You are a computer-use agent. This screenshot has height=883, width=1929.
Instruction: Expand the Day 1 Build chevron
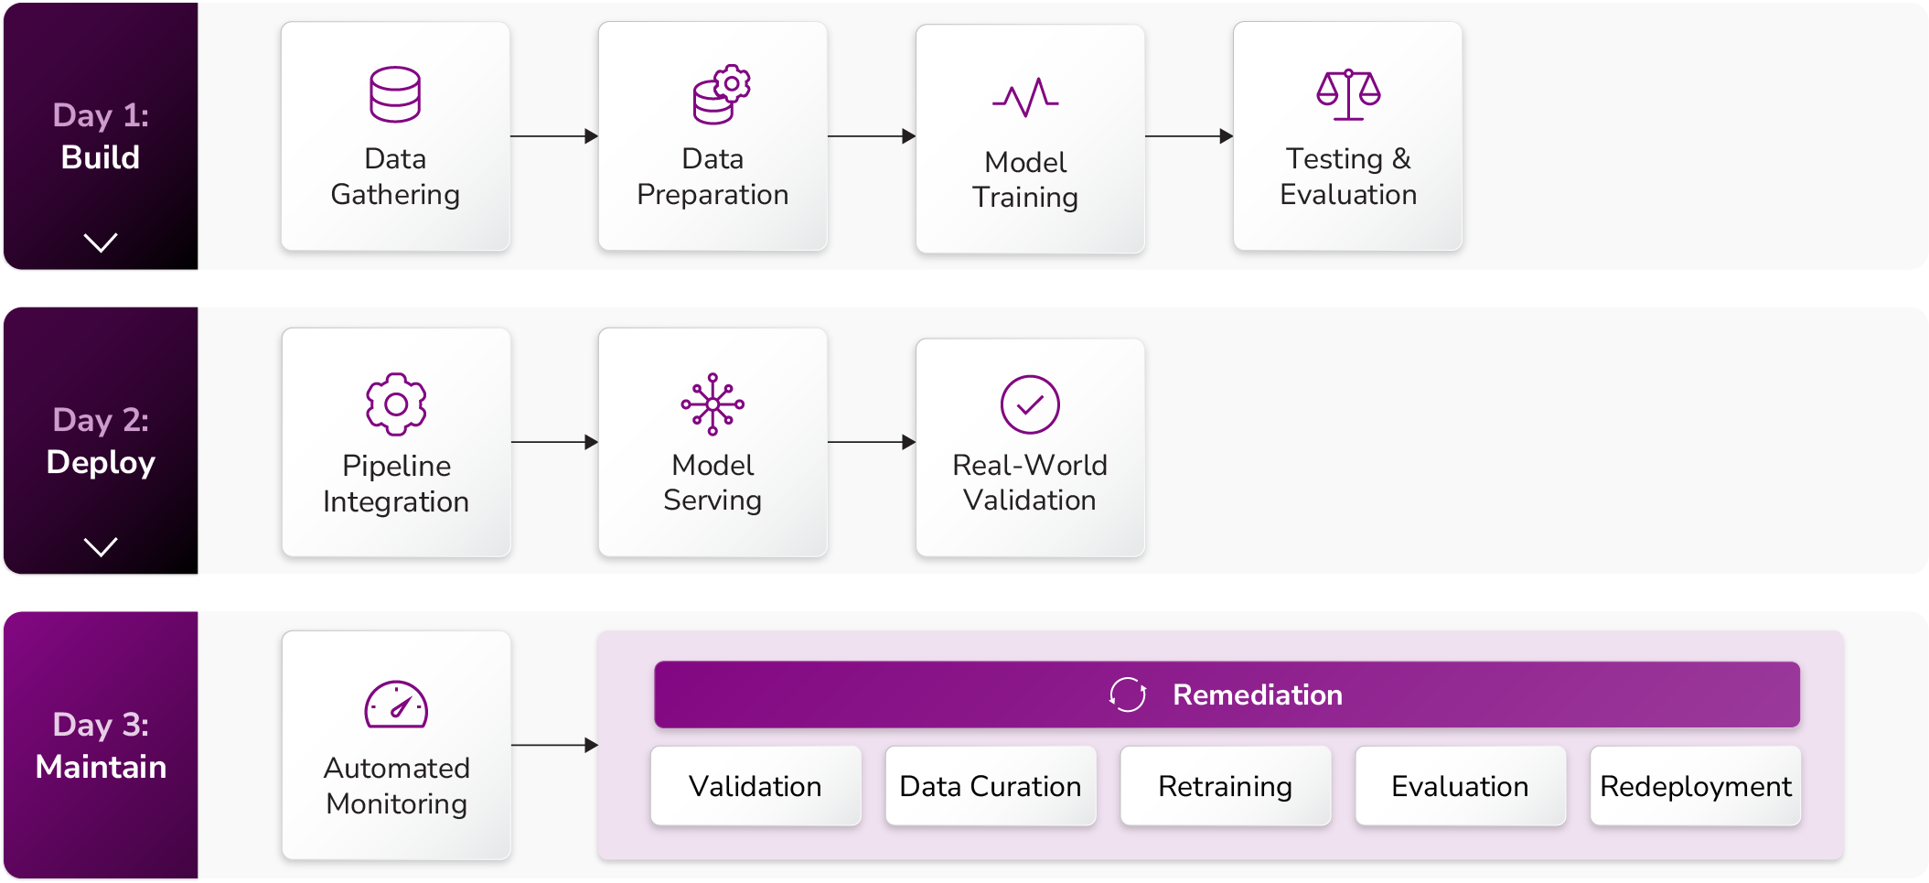click(101, 242)
